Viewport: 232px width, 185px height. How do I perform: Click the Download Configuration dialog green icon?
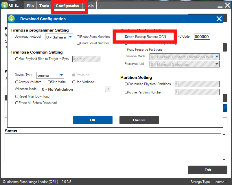click(11, 19)
